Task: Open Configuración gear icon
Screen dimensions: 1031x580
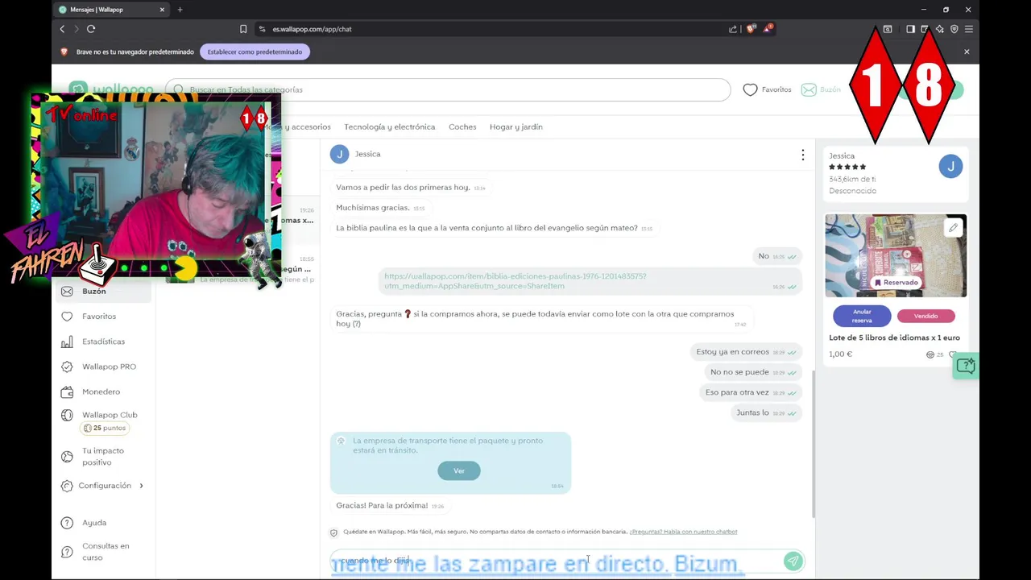Action: click(67, 486)
